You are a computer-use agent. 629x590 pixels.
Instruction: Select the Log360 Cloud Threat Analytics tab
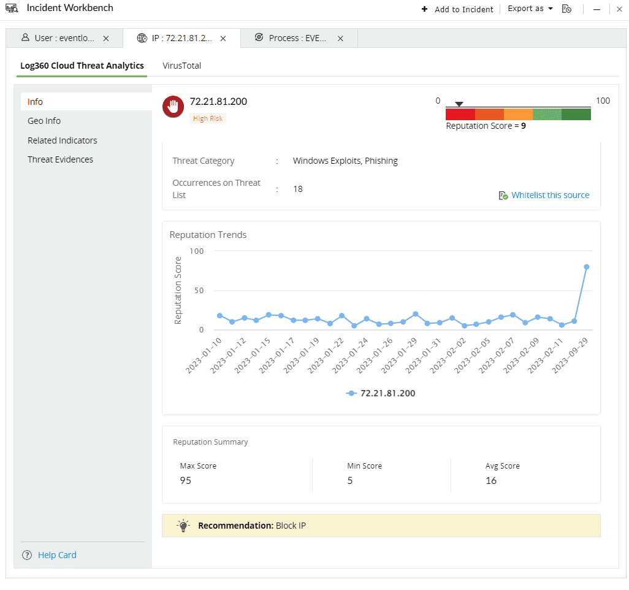82,66
